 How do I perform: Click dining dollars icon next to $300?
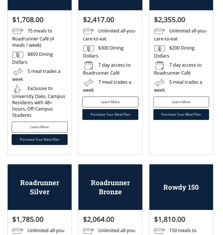pyautogui.click(x=88, y=48)
